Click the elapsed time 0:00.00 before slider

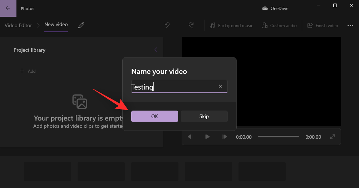pyautogui.click(x=244, y=137)
